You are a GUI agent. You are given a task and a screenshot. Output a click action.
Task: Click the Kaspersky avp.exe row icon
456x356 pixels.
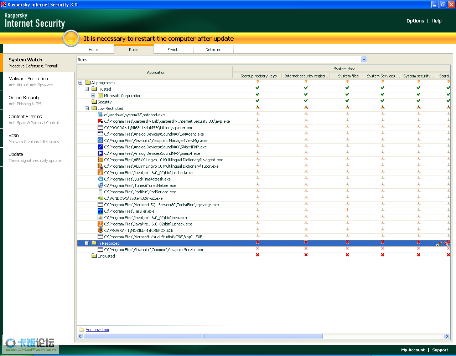coord(100,121)
